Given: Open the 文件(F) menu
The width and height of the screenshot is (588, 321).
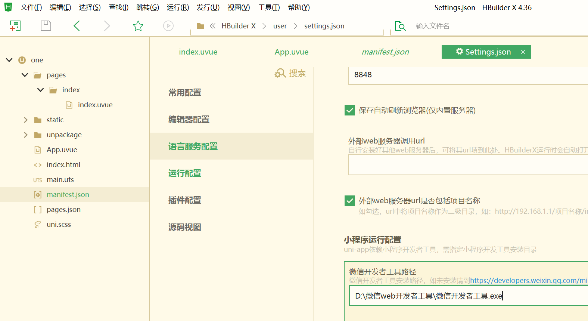Looking at the screenshot, I should tap(31, 7).
